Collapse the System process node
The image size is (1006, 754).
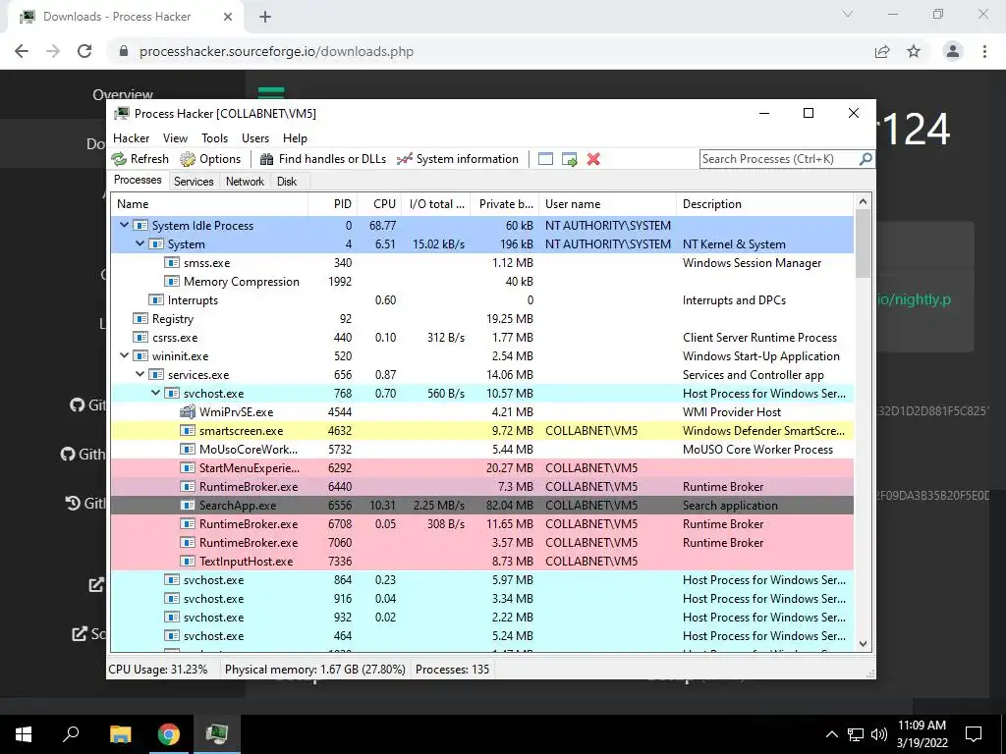(140, 243)
